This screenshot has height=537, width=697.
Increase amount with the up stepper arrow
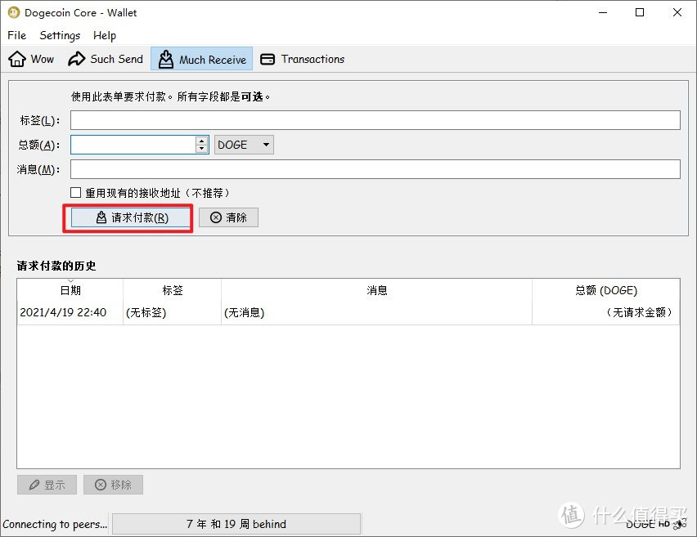click(202, 141)
